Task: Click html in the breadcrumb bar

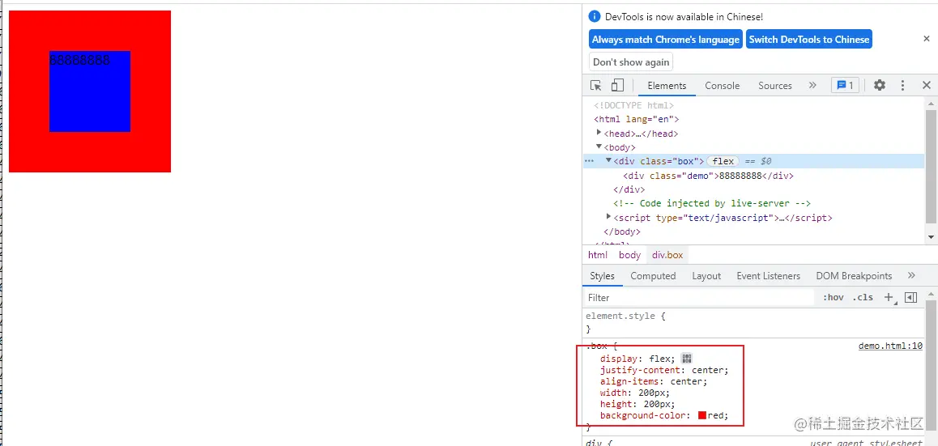Action: [598, 255]
